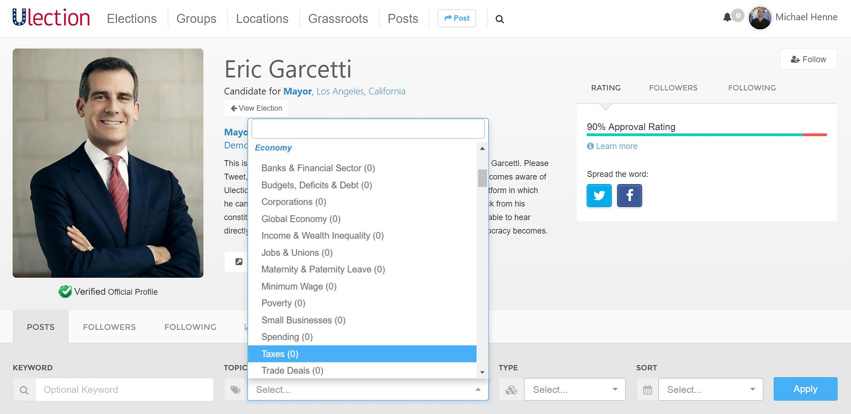Image resolution: width=851 pixels, height=414 pixels.
Task: Click Michael Henne's profile avatar
Action: (760, 18)
